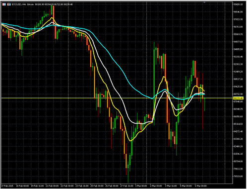Click time axis label 17 Feb 2025
247x189 pixels.
click(7, 186)
